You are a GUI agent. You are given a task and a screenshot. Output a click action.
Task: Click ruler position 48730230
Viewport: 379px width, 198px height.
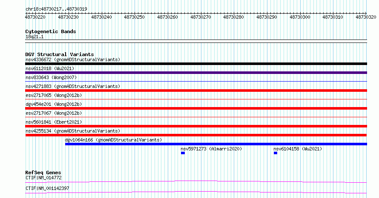68,17
